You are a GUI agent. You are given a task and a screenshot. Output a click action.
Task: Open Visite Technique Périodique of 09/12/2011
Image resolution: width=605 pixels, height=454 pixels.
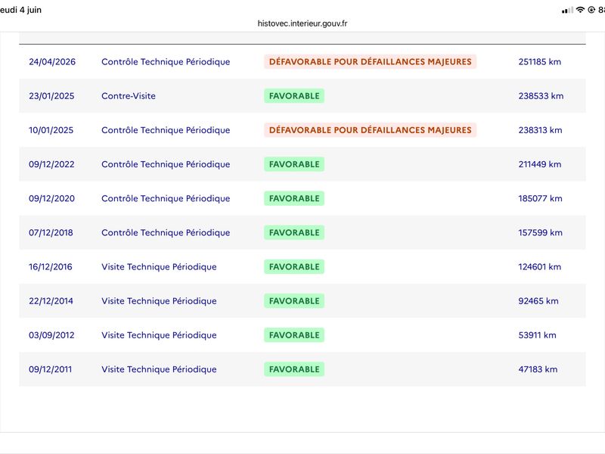159,369
